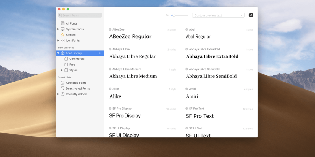Open the Custom preview text dropdown

coord(218,15)
